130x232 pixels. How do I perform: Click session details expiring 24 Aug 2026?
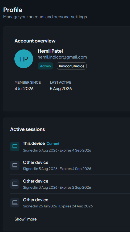coord(58,206)
